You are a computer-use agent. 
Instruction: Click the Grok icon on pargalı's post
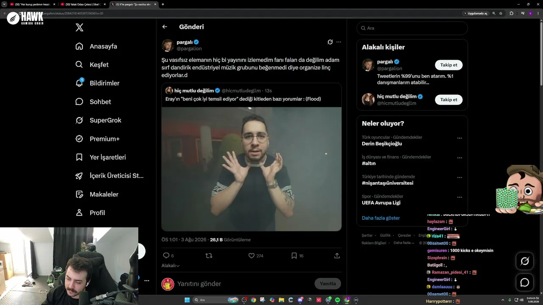[330, 42]
